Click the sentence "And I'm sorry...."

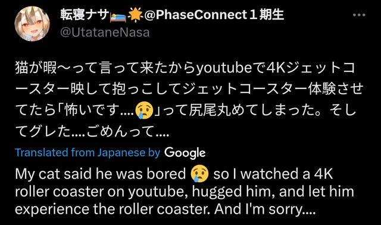(265, 209)
